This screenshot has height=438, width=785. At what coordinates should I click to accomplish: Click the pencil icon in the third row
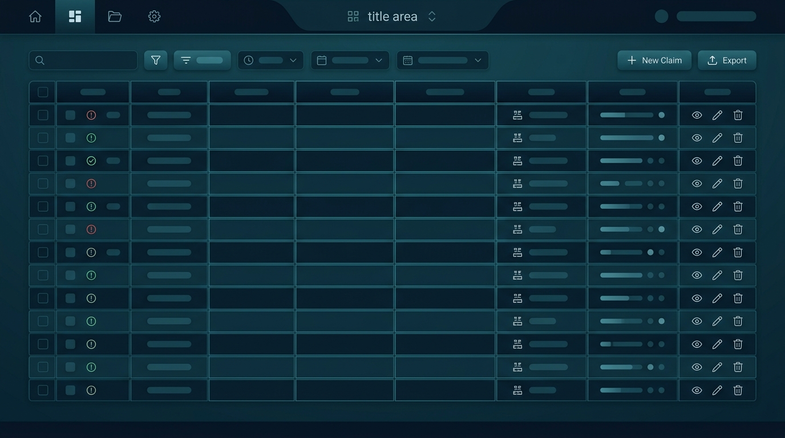pyautogui.click(x=717, y=161)
